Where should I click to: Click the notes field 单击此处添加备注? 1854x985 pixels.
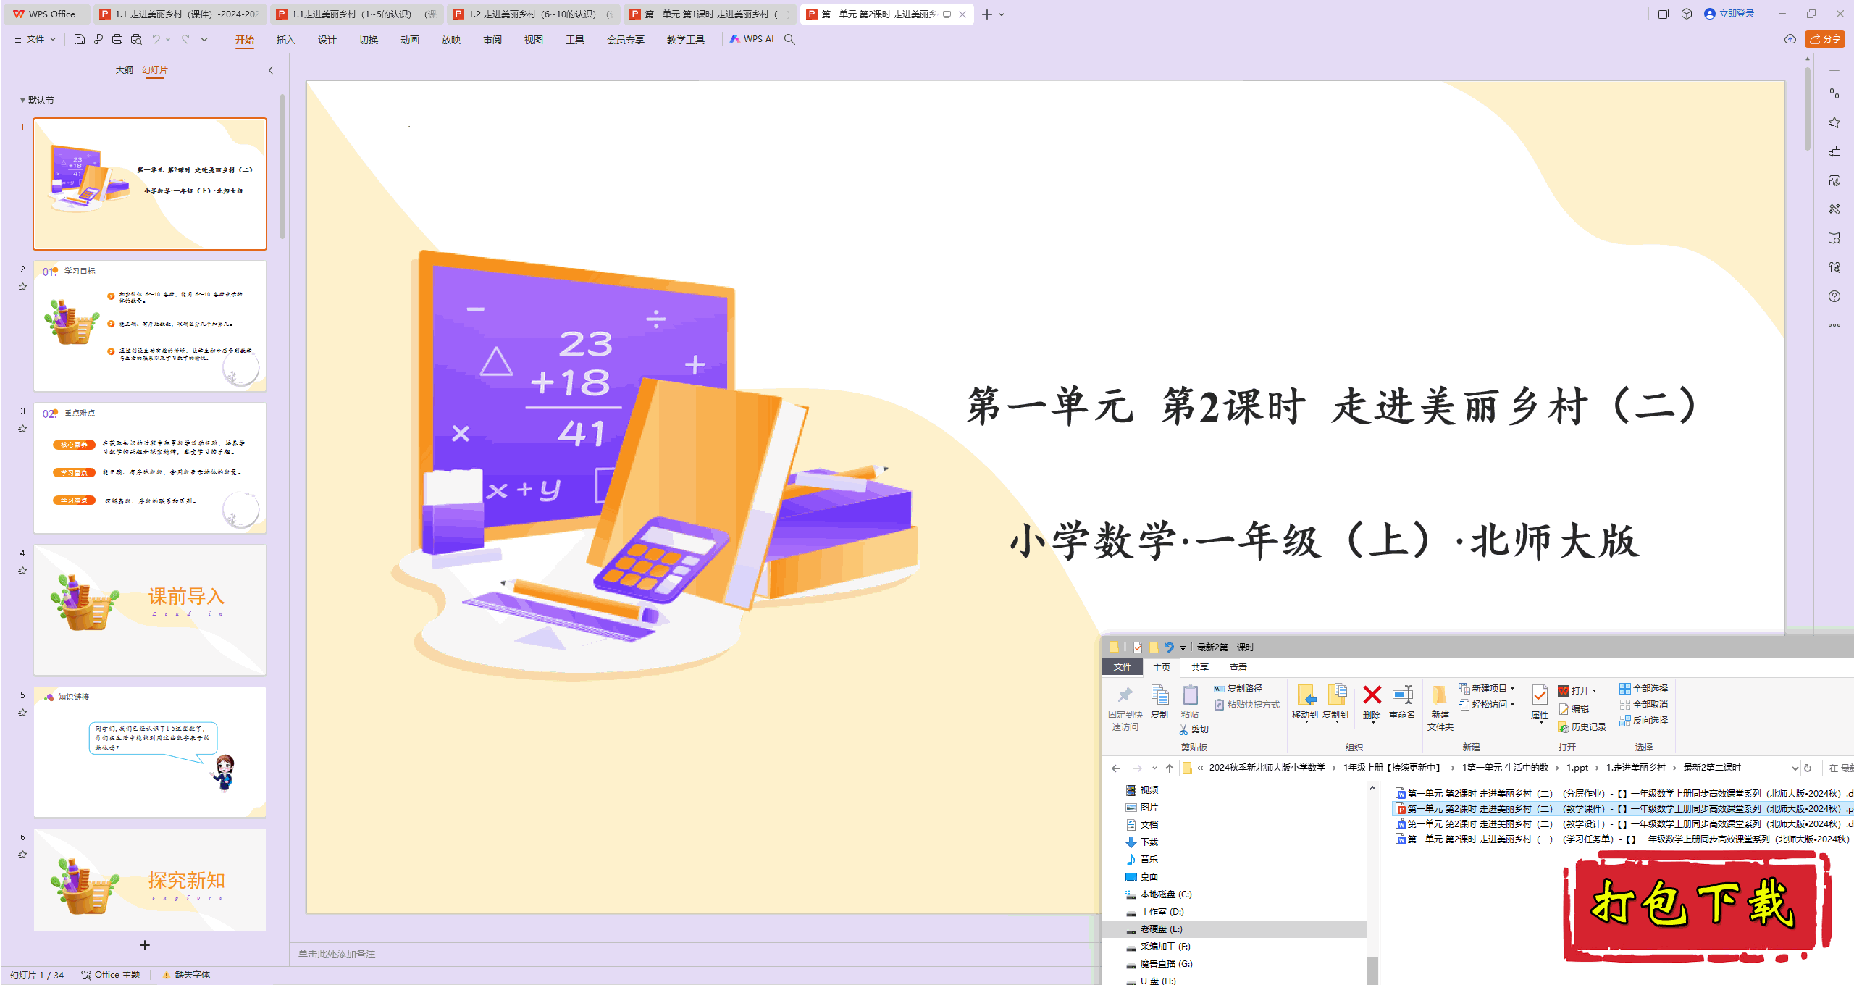click(337, 955)
